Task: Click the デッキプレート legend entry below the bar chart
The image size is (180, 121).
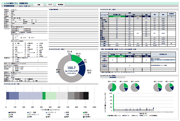Action: click(x=33, y=115)
